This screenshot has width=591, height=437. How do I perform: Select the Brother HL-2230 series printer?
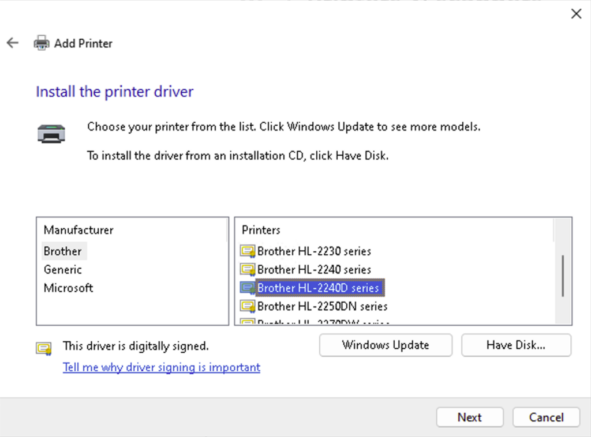click(x=314, y=251)
